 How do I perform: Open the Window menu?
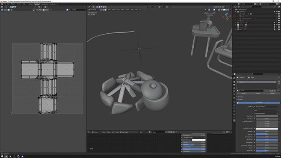19,4
